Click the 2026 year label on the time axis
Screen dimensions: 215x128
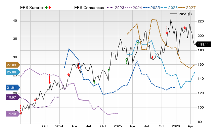click(x=176, y=126)
